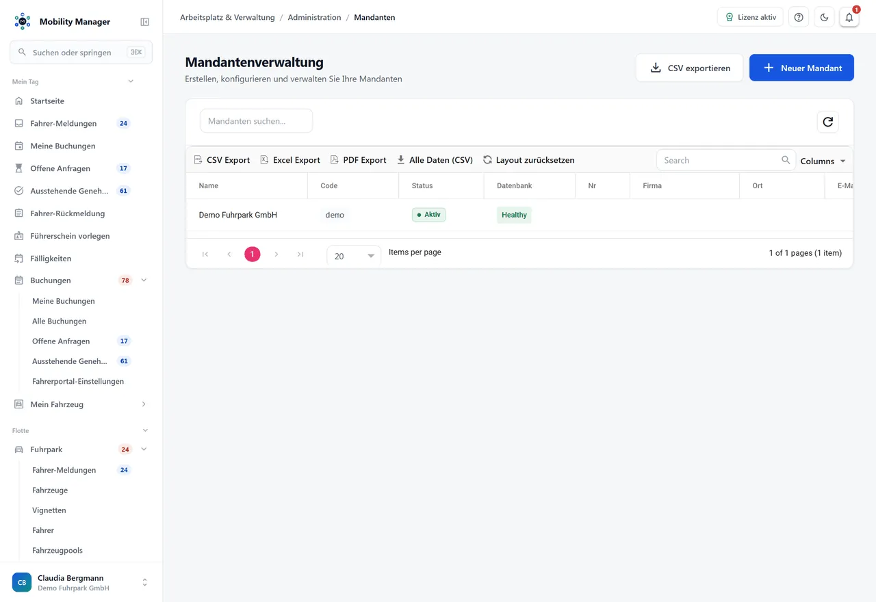Viewport: 876px width, 602px height.
Task: Collapse the Mein Tag section
Action: tap(131, 81)
